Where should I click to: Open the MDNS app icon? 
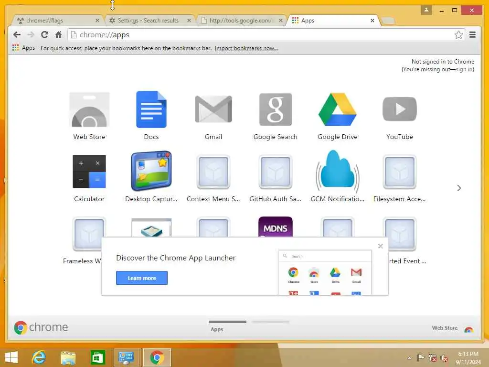[276, 227]
